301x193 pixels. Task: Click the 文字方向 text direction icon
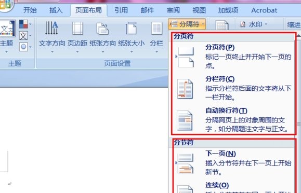click(x=51, y=28)
